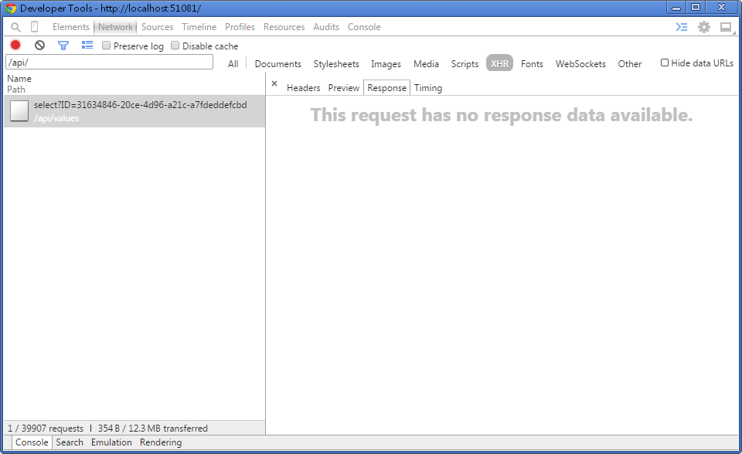Stop recording with the red record button

coord(15,45)
